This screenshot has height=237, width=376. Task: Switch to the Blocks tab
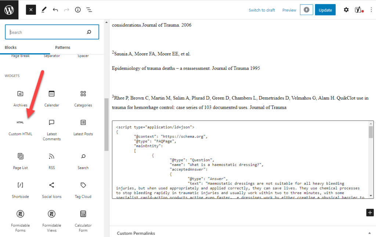pyautogui.click(x=11, y=47)
